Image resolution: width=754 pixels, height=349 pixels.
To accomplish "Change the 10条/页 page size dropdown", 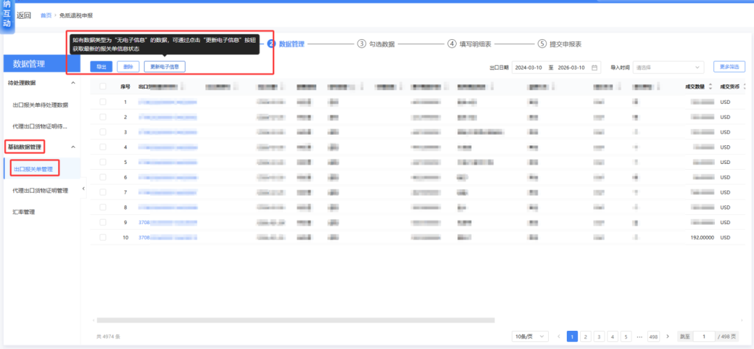I will (530, 336).
